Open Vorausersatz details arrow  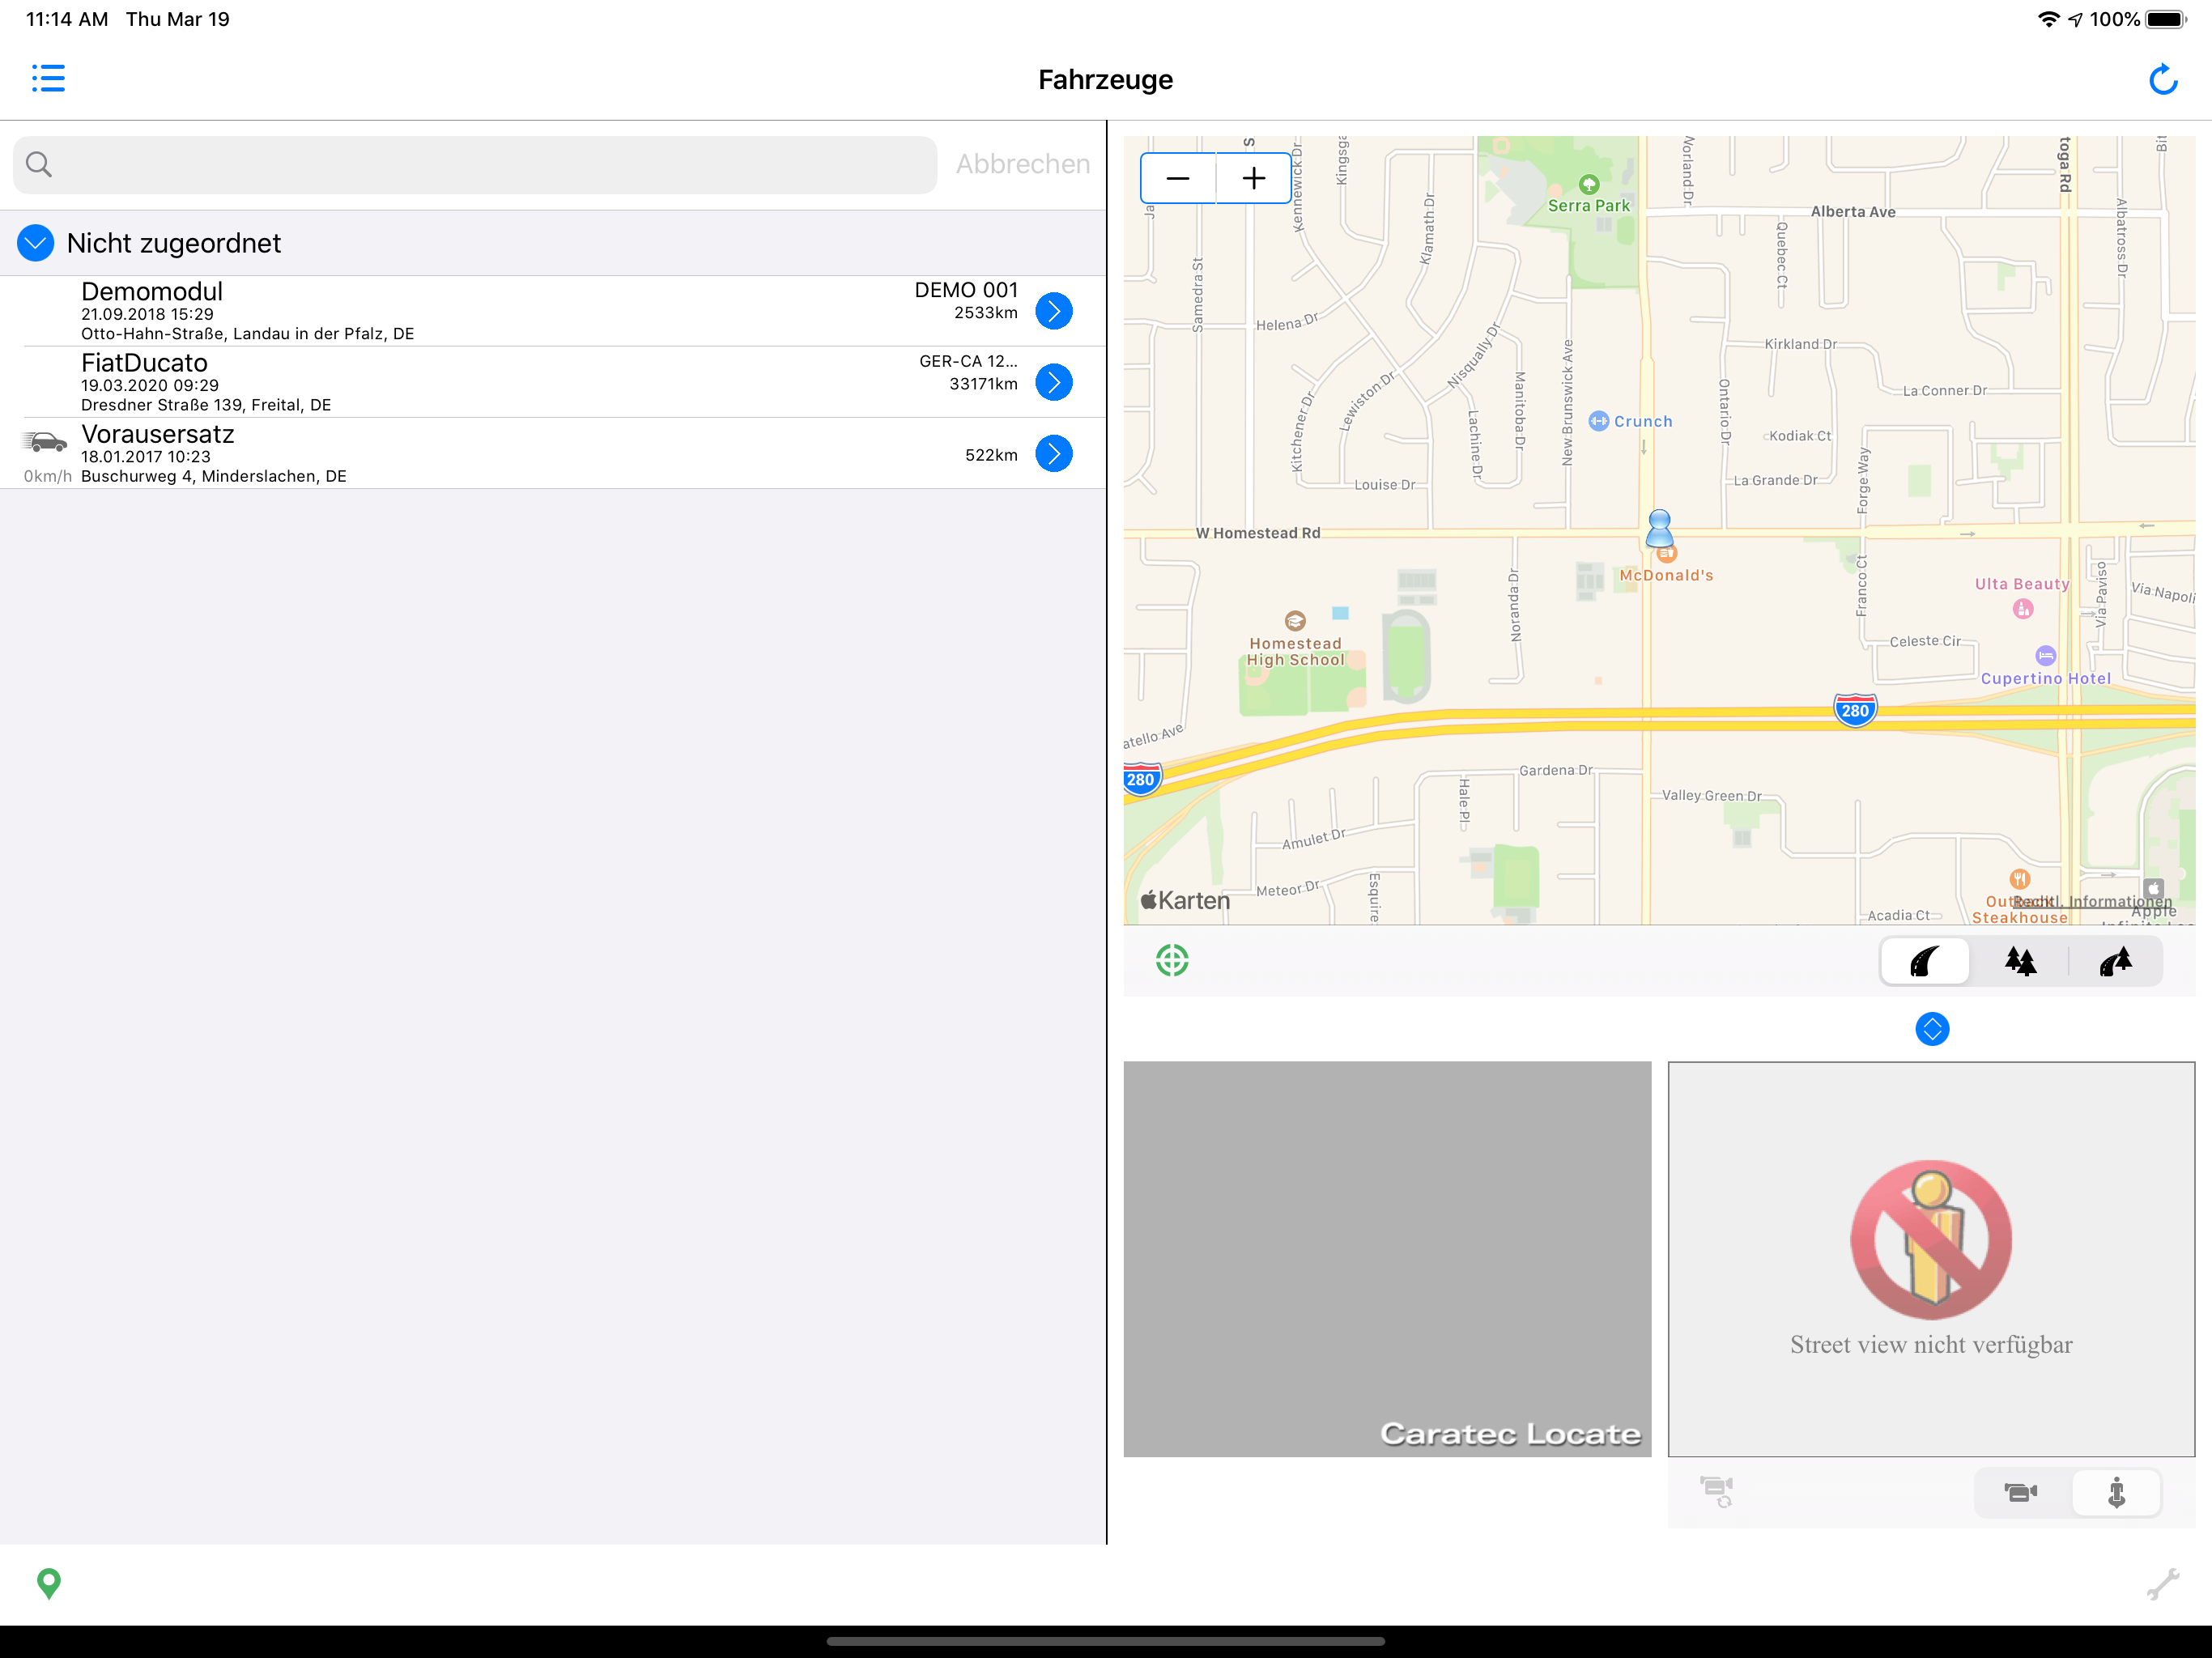click(1054, 454)
